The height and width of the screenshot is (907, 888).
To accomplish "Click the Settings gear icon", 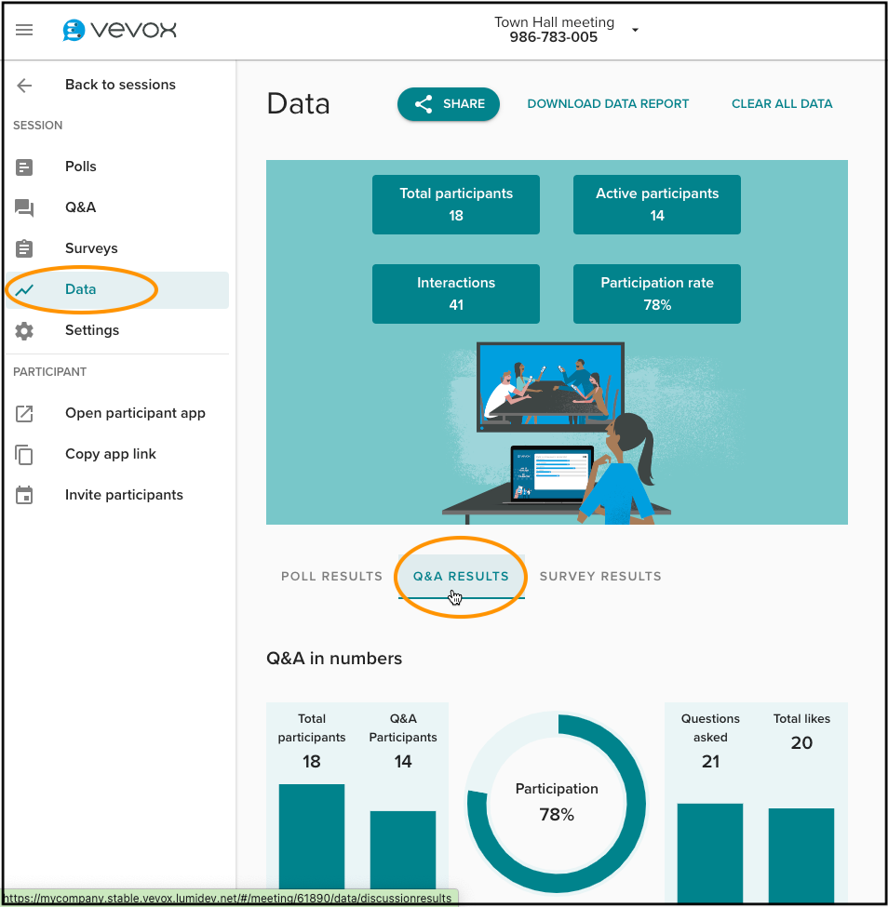I will (x=23, y=331).
